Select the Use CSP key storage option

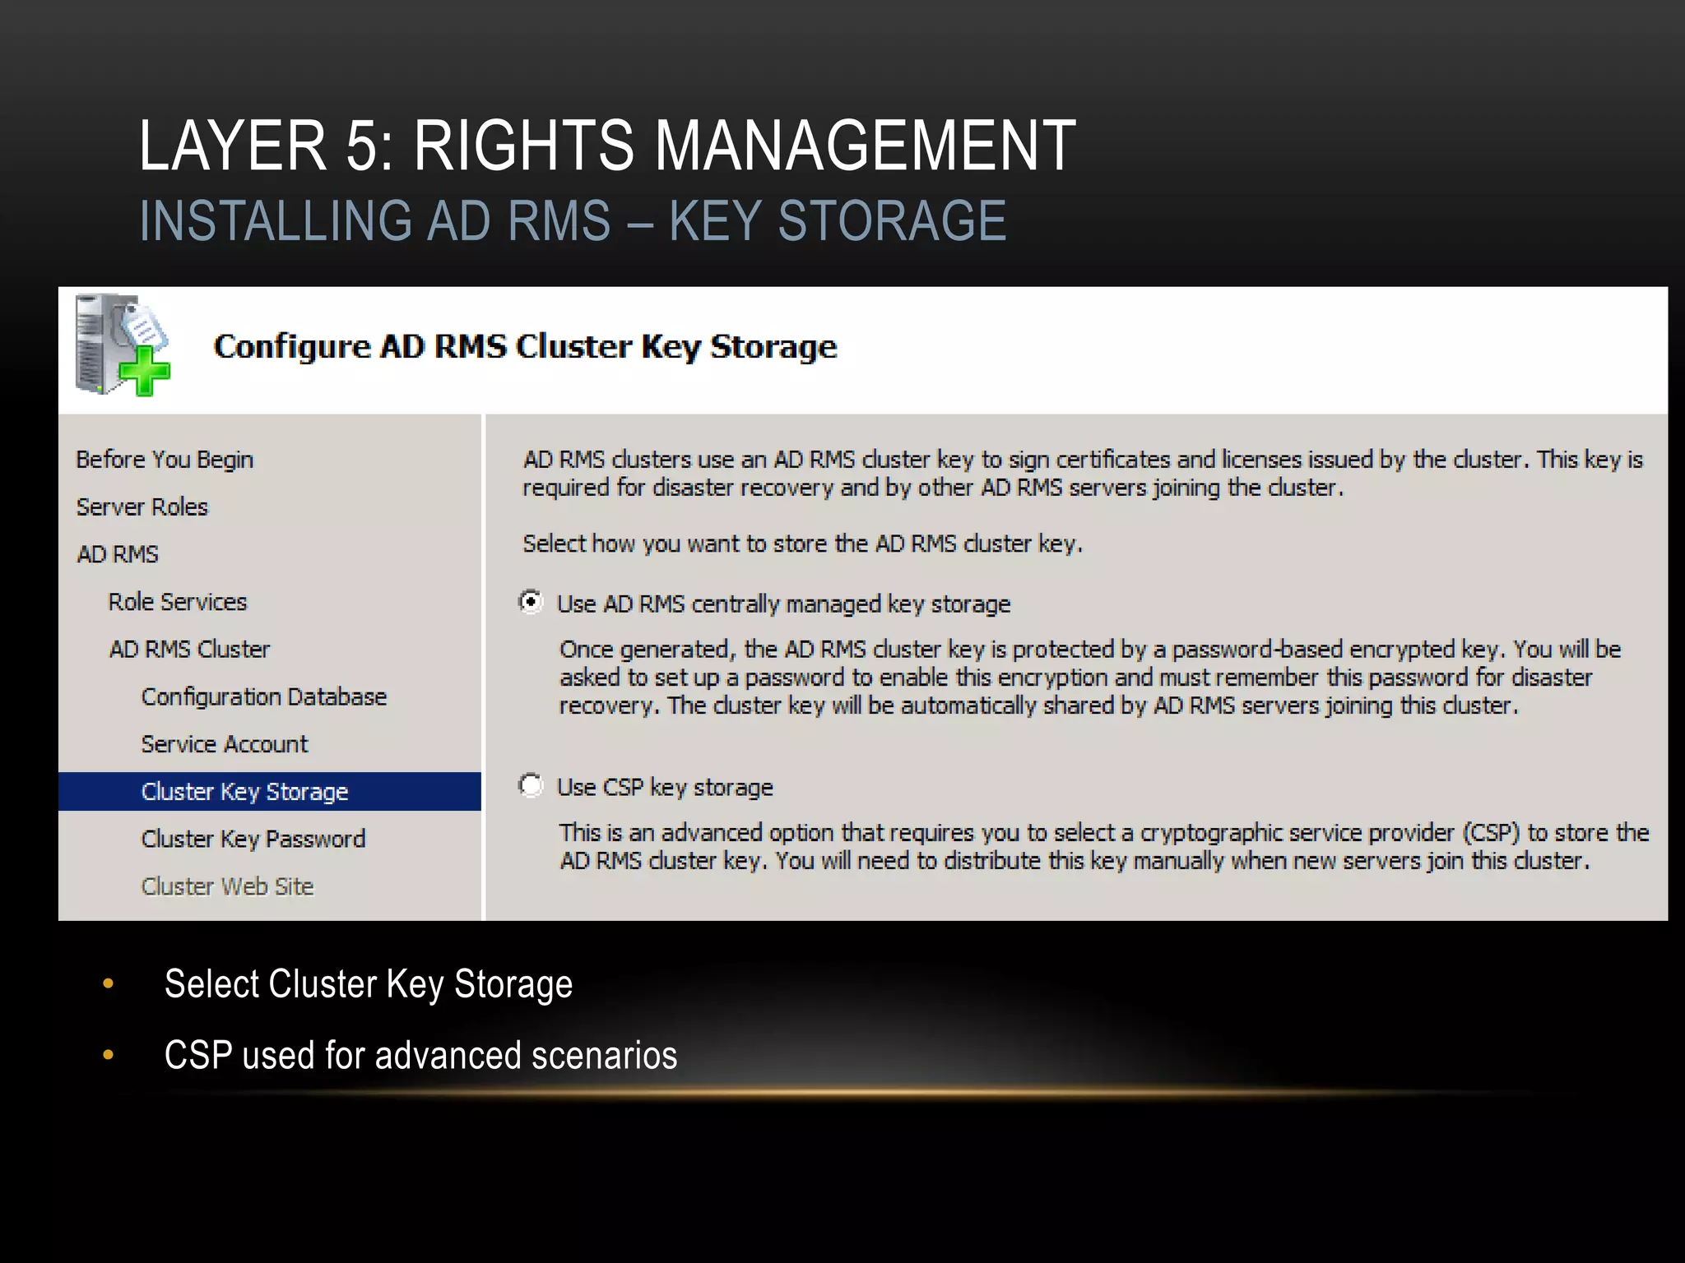[x=531, y=786]
